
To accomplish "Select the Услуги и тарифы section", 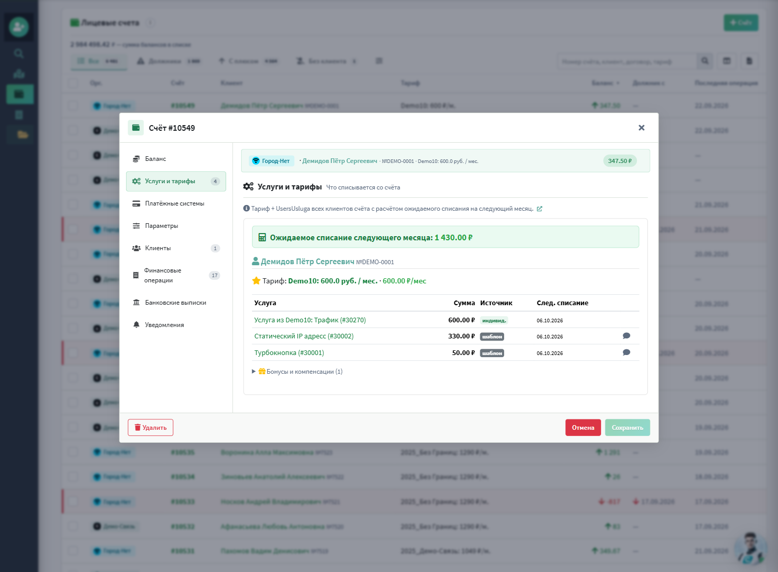I will point(176,181).
